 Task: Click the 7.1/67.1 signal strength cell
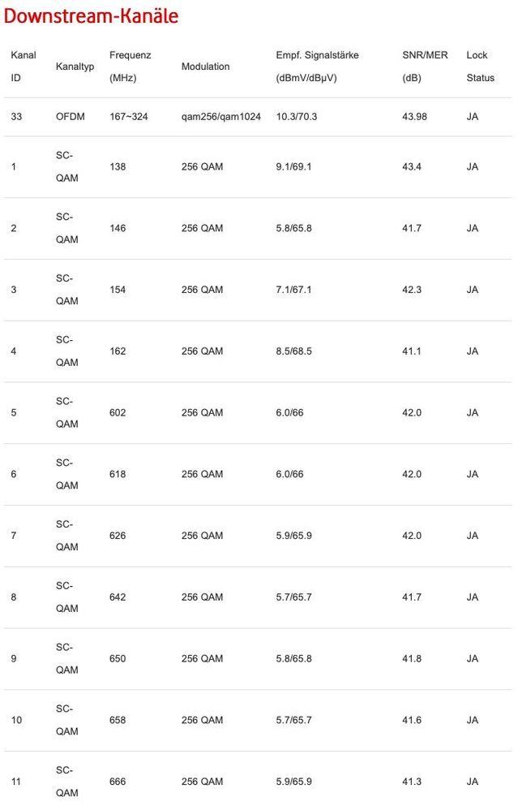point(293,290)
